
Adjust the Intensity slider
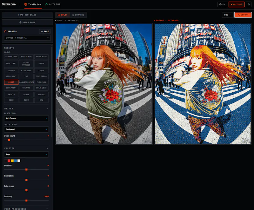(x=26, y=200)
